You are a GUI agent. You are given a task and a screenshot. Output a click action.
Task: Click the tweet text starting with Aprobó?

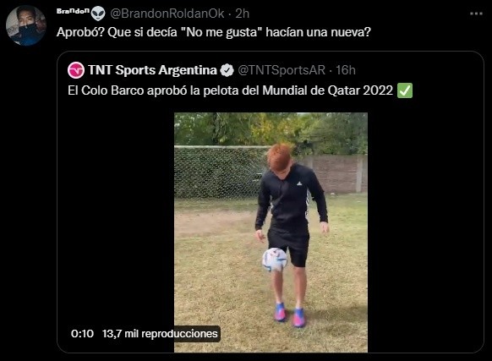[x=214, y=32]
